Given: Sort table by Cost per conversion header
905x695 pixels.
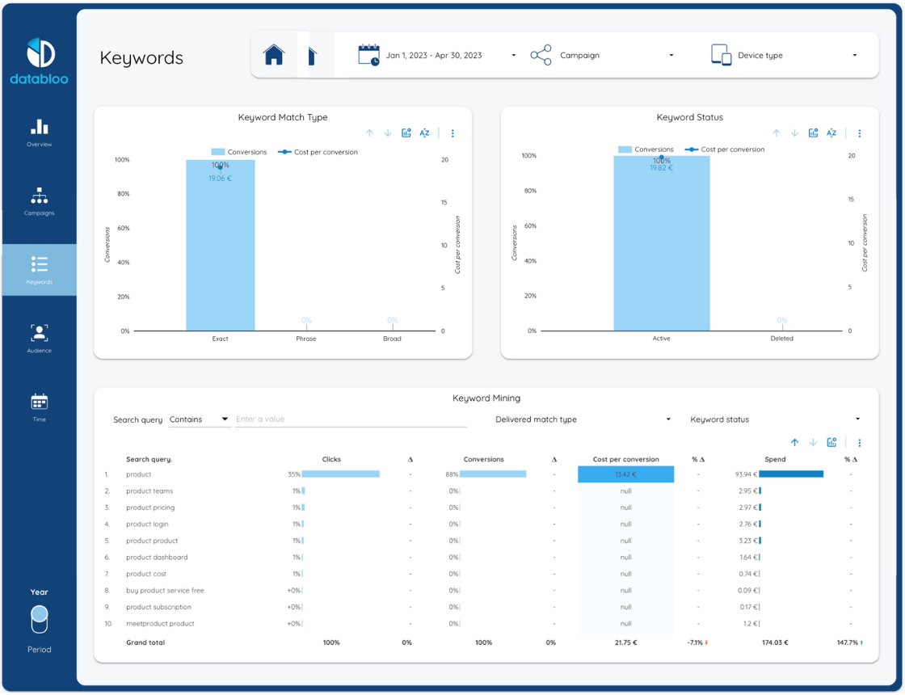Looking at the screenshot, I should [x=625, y=459].
